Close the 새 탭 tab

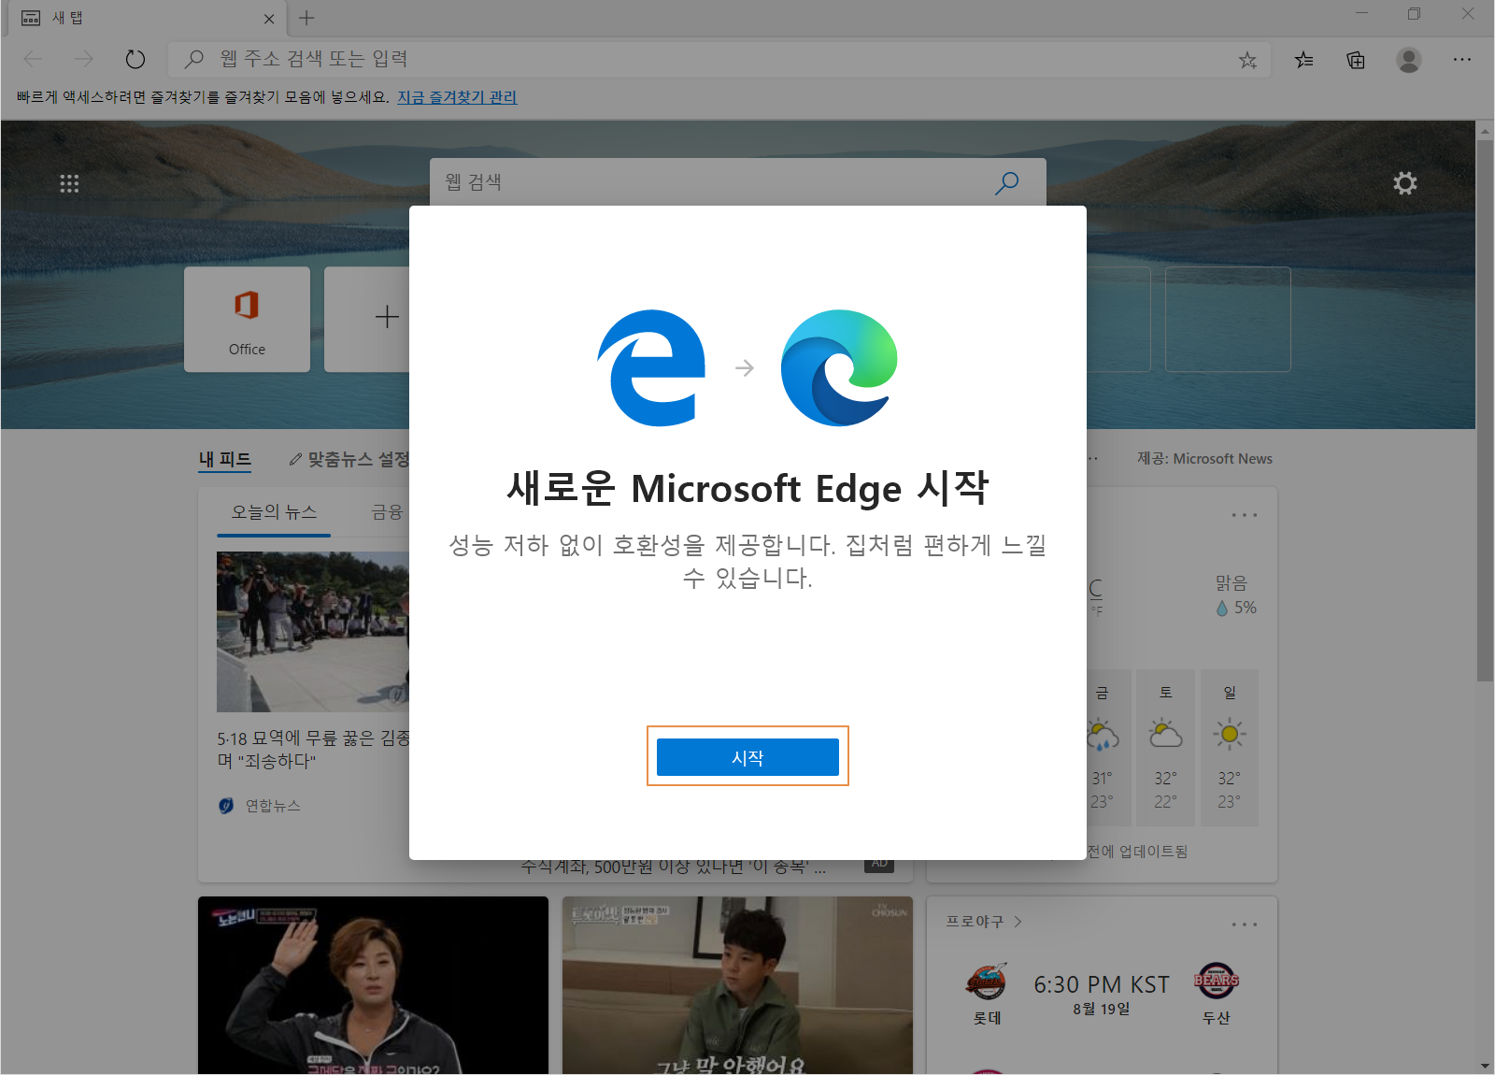coord(269,19)
